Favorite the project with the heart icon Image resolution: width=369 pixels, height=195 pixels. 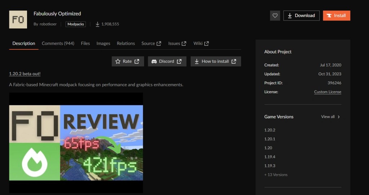275,15
